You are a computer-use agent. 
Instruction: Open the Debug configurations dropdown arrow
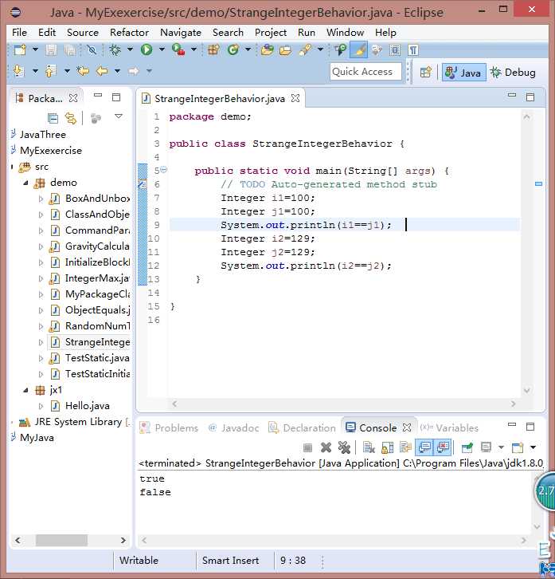coord(130,49)
